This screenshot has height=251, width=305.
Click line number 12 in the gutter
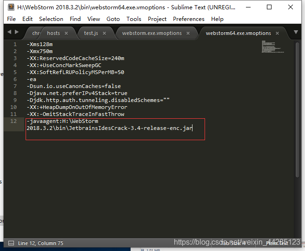click(x=13, y=121)
